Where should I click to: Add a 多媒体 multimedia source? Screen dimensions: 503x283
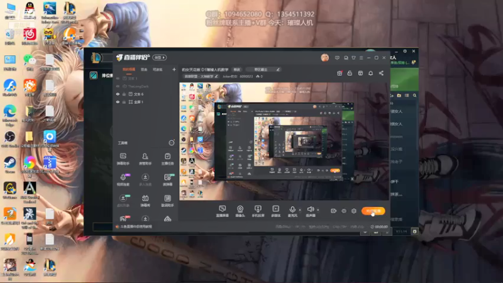click(x=275, y=211)
